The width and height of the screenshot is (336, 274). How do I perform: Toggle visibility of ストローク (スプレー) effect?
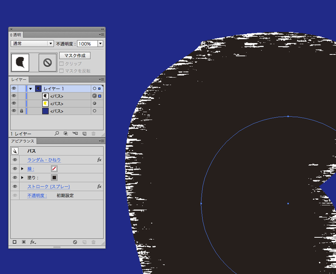tap(15, 186)
